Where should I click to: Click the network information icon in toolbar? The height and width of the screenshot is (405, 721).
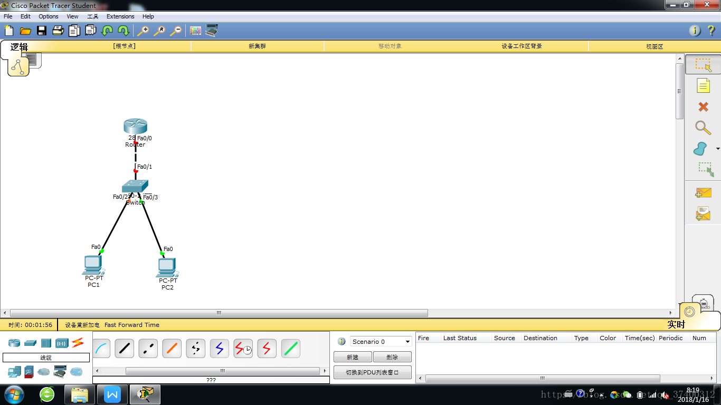[x=695, y=31]
